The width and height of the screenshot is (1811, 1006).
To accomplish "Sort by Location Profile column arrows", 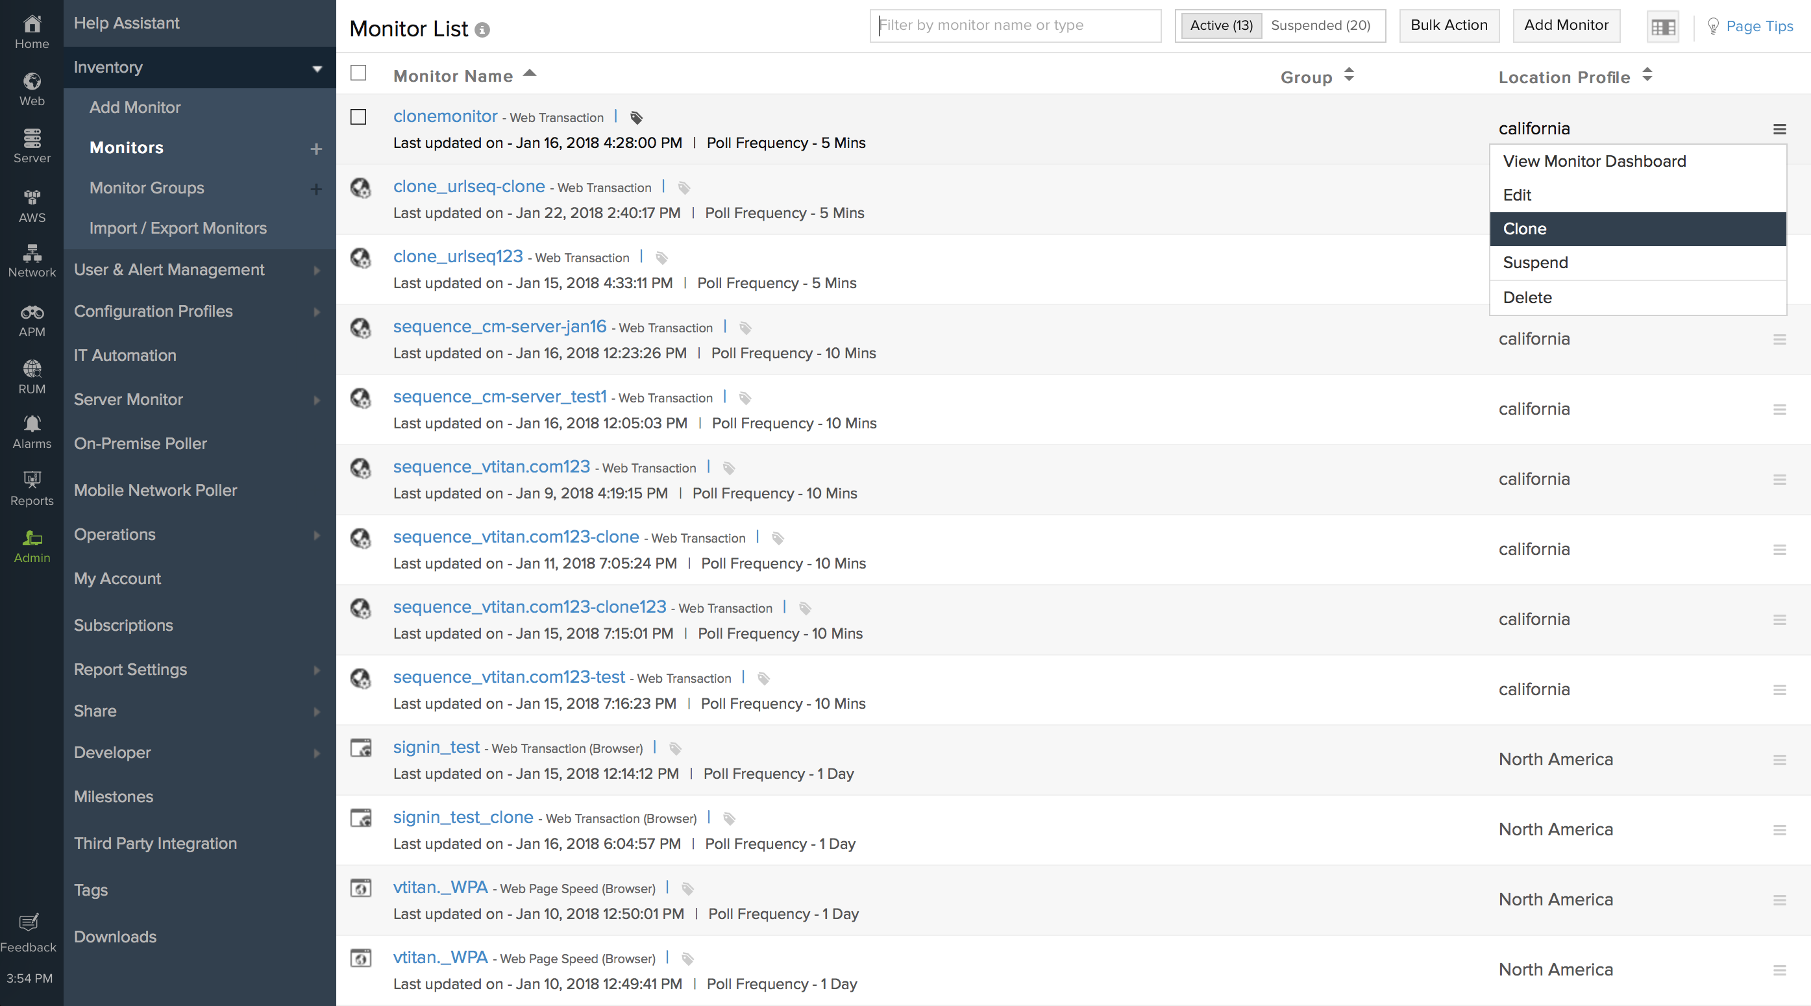I will 1647,75.
